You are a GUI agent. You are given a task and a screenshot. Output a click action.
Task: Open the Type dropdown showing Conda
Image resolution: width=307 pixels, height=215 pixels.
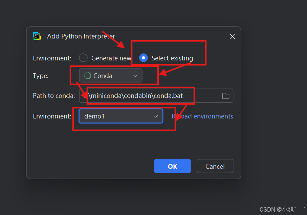[110, 75]
